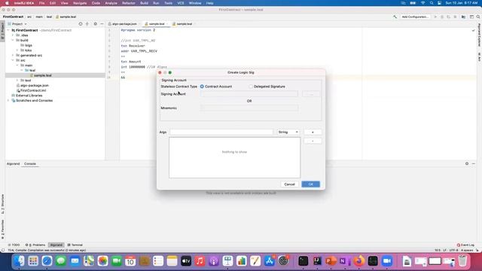Image resolution: width=482 pixels, height=271 pixels.
Task: Open the TODO tool window
Action: (x=14, y=245)
